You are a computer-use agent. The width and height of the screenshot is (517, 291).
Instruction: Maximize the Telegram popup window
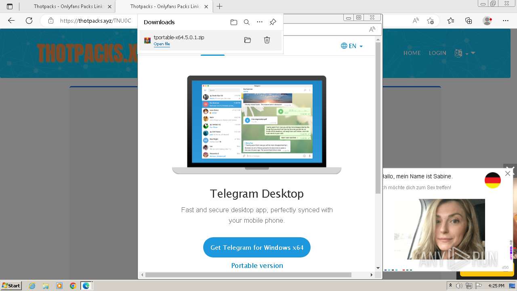(x=359, y=17)
